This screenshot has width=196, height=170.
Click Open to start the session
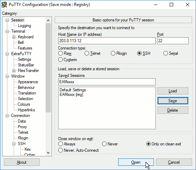pos(136,162)
